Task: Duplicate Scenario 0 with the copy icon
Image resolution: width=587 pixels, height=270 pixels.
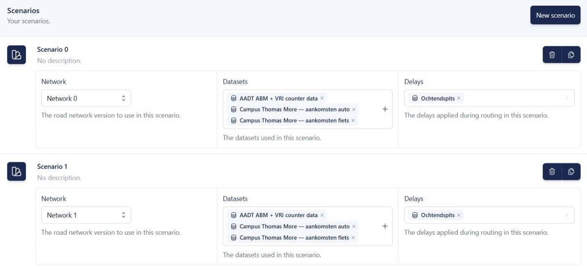Action: 571,55
